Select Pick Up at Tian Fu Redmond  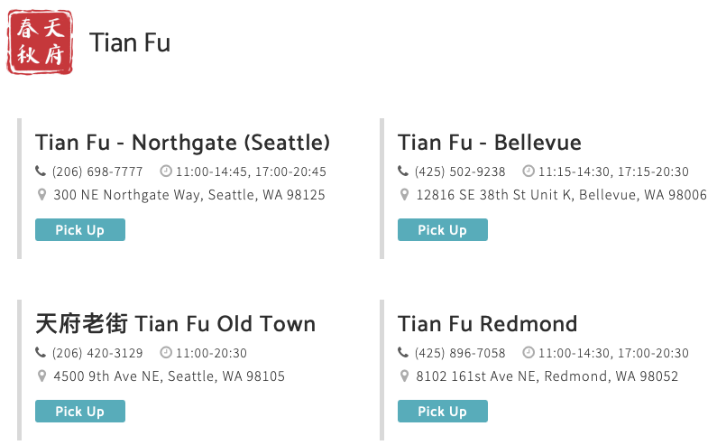(443, 411)
